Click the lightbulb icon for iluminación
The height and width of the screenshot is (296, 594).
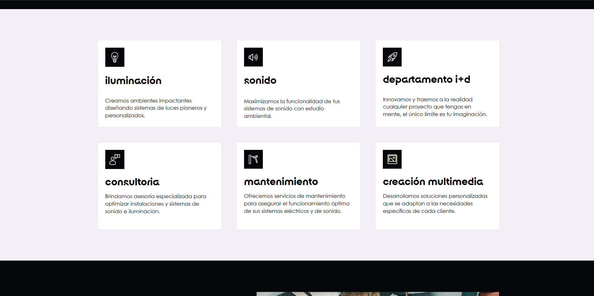pyautogui.click(x=115, y=57)
